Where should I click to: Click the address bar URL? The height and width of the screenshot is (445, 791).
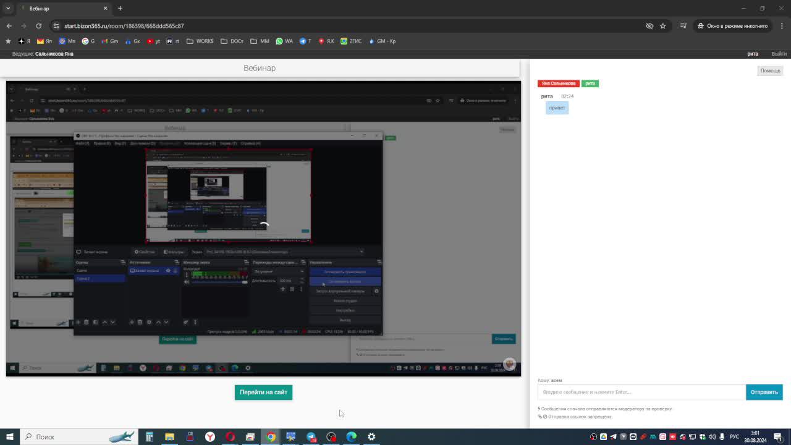pyautogui.click(x=124, y=26)
